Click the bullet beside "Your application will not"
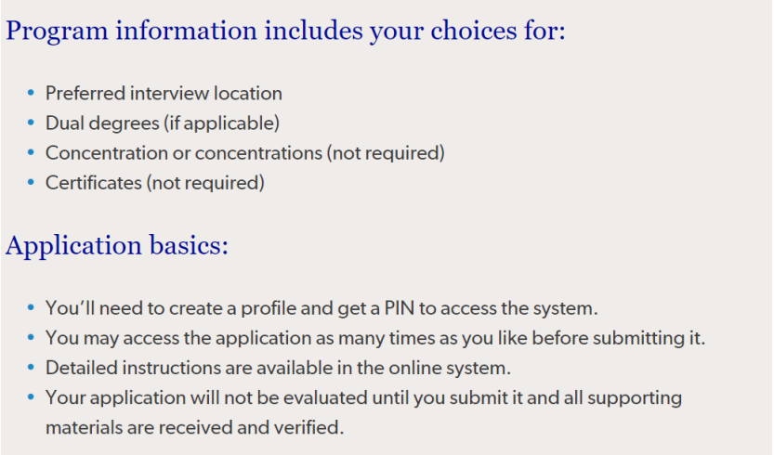Screen dimensions: 774x455 [x=31, y=398]
